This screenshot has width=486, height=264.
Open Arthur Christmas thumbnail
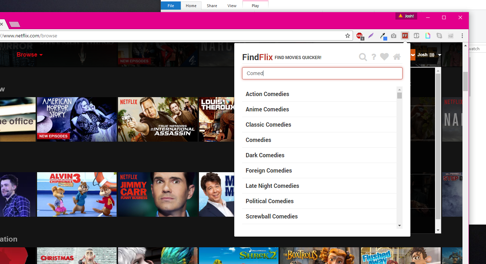[x=77, y=256]
